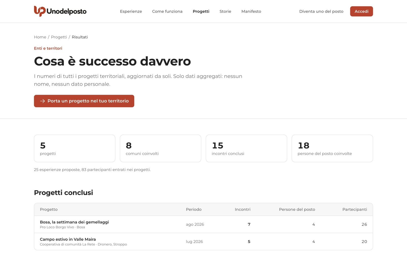
Task: Click the Accedi button
Action: [x=361, y=11]
